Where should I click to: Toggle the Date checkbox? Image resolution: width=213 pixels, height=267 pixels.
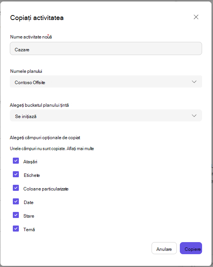[x=16, y=201]
